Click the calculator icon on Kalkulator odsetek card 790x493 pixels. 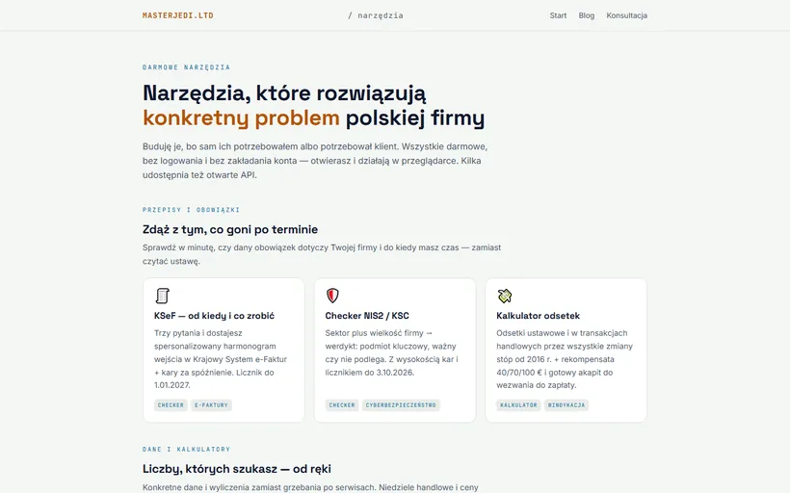click(504, 296)
